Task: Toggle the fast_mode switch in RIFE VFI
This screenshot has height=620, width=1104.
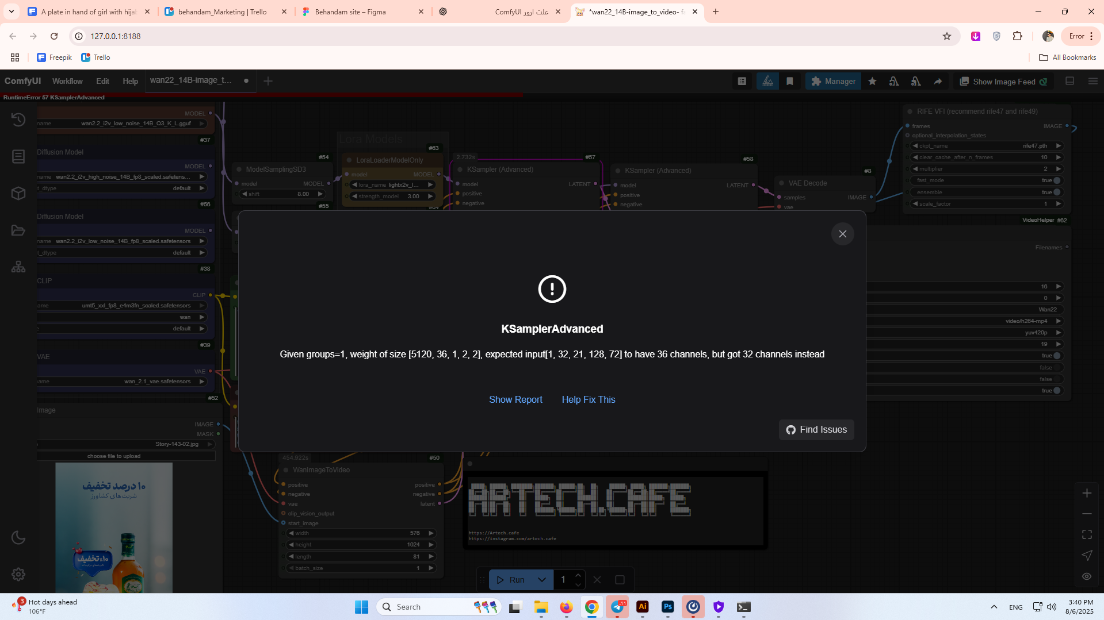Action: tap(1057, 180)
